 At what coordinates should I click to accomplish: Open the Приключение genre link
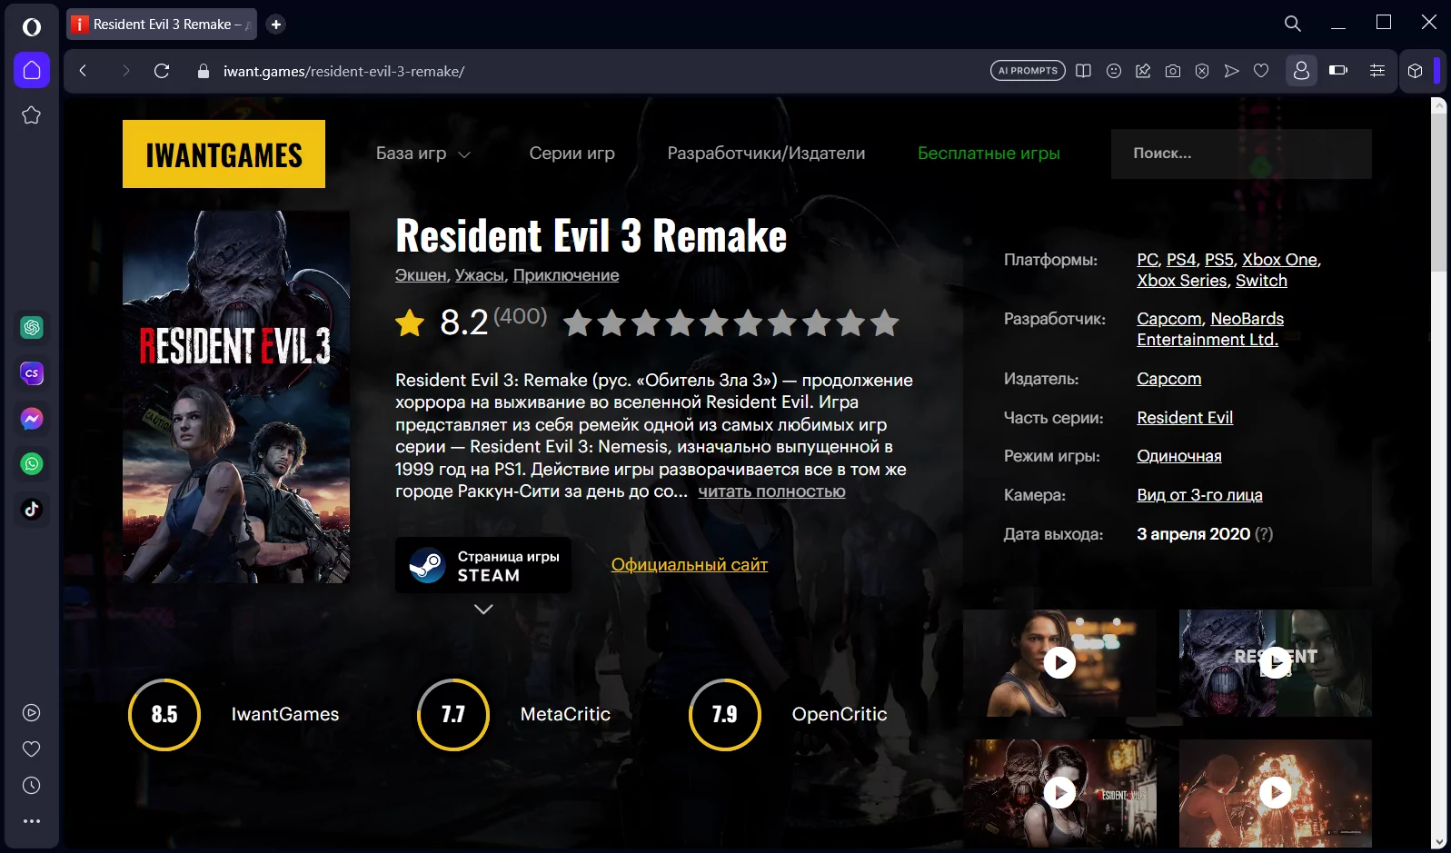(566, 275)
